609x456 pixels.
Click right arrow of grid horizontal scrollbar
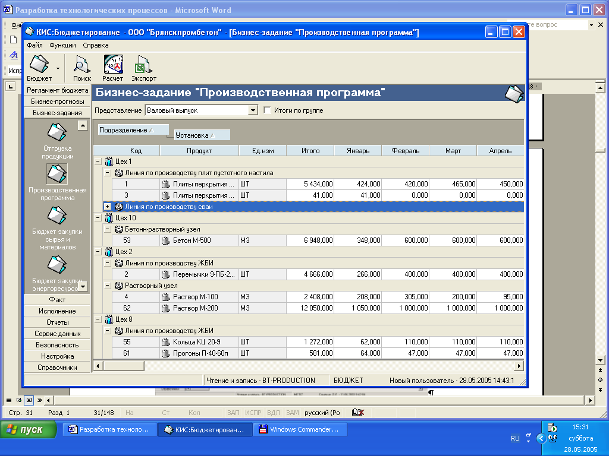coord(519,366)
